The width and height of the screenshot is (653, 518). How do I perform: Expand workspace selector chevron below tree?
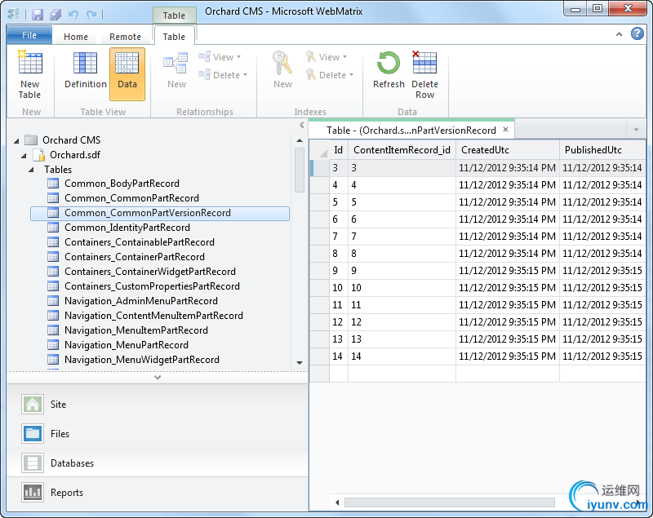tap(158, 378)
